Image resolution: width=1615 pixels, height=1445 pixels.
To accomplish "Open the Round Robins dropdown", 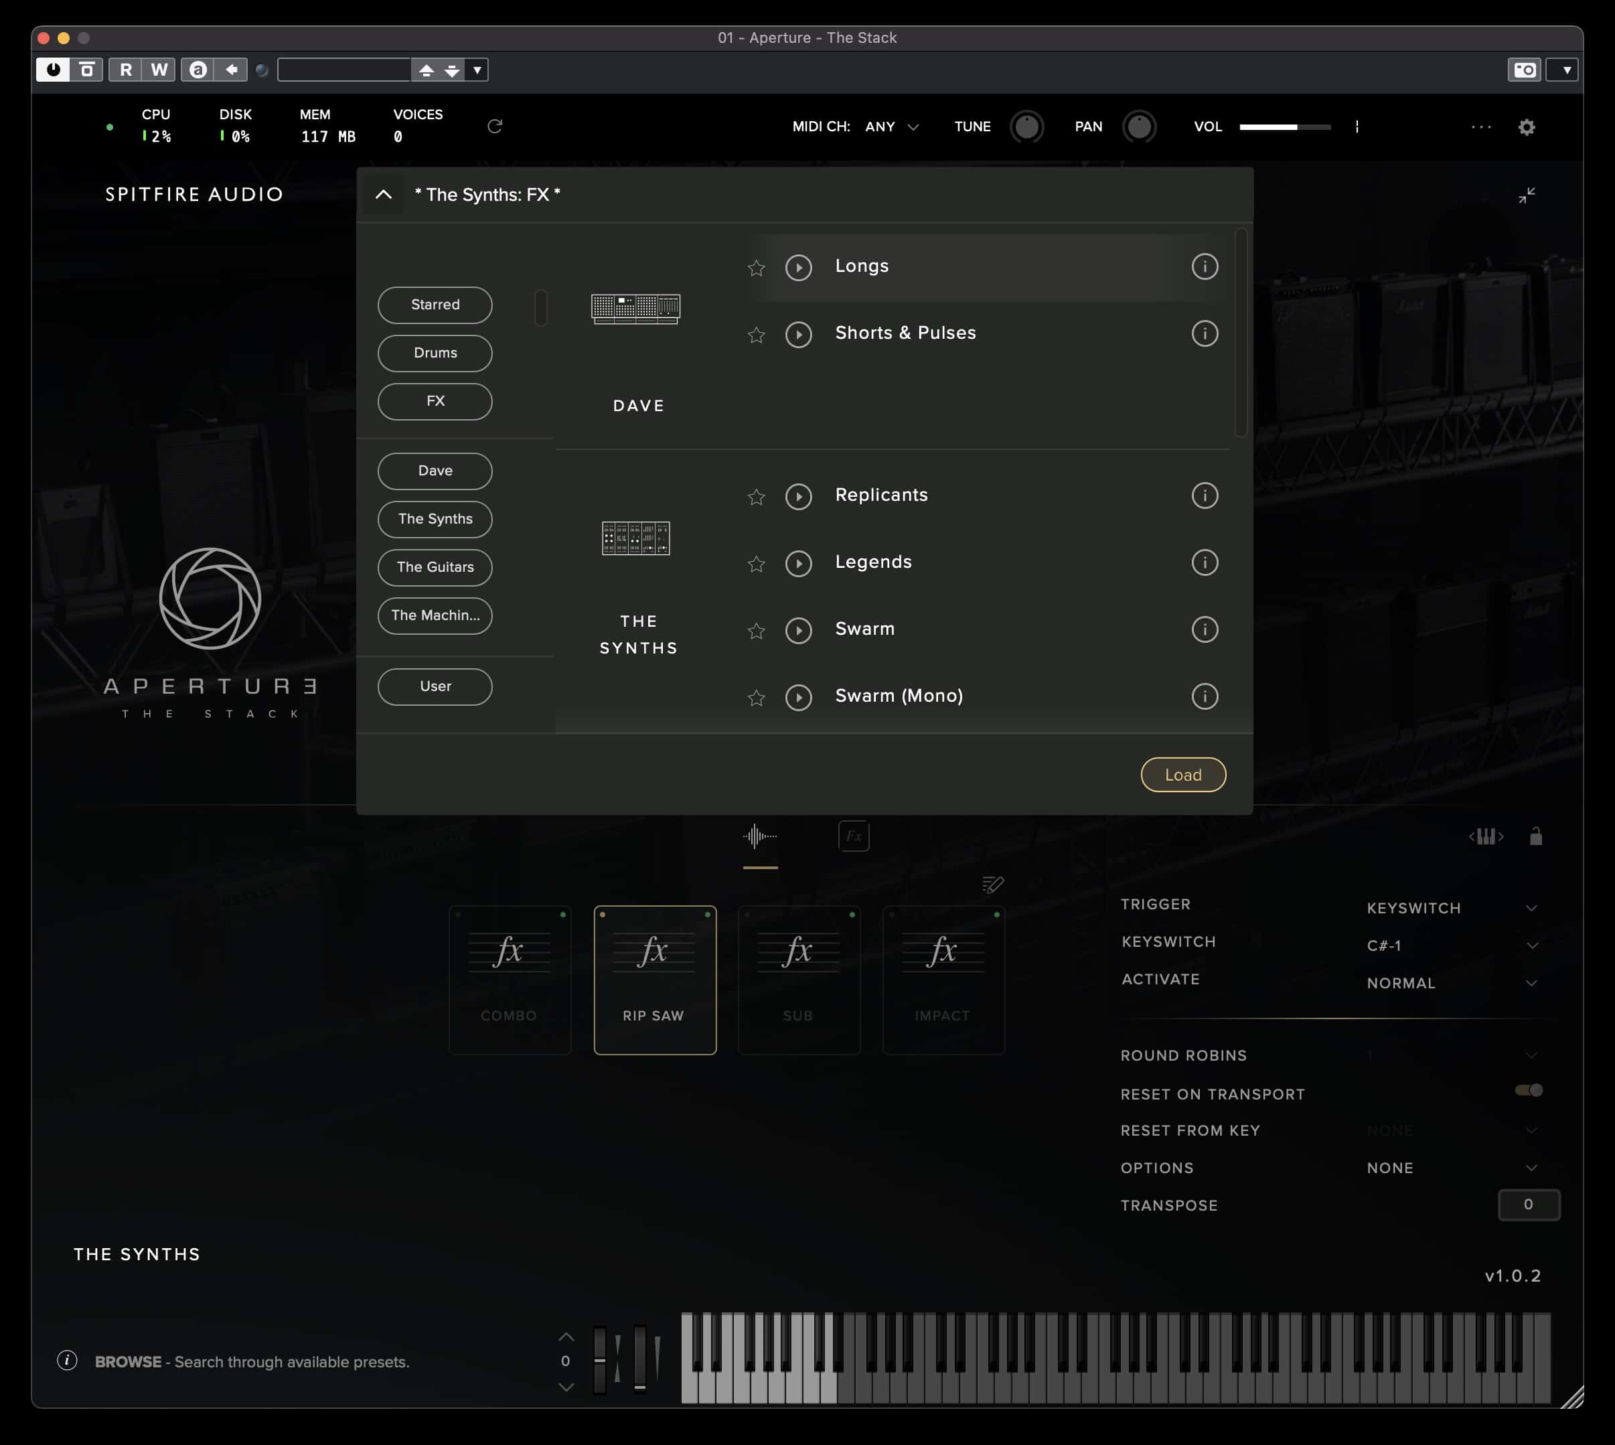I will (1452, 1055).
